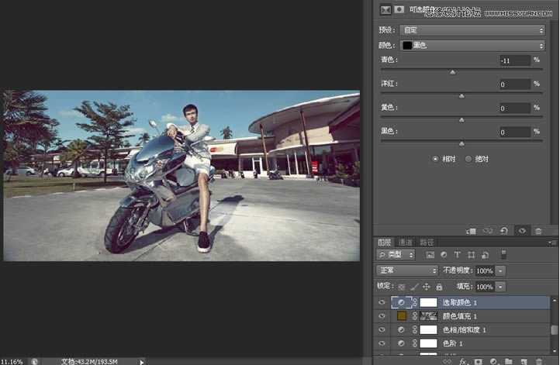Open the 不透明度 opacity slider arrow
Screen dimensions: 560x365
tap(501, 271)
